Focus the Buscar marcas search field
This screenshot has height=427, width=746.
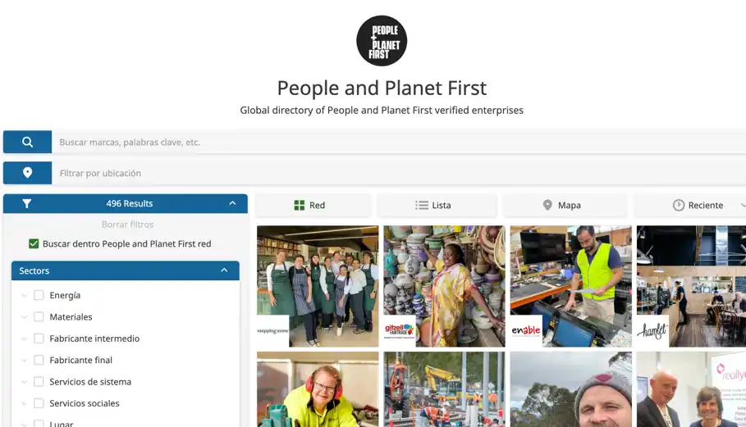pos(399,142)
